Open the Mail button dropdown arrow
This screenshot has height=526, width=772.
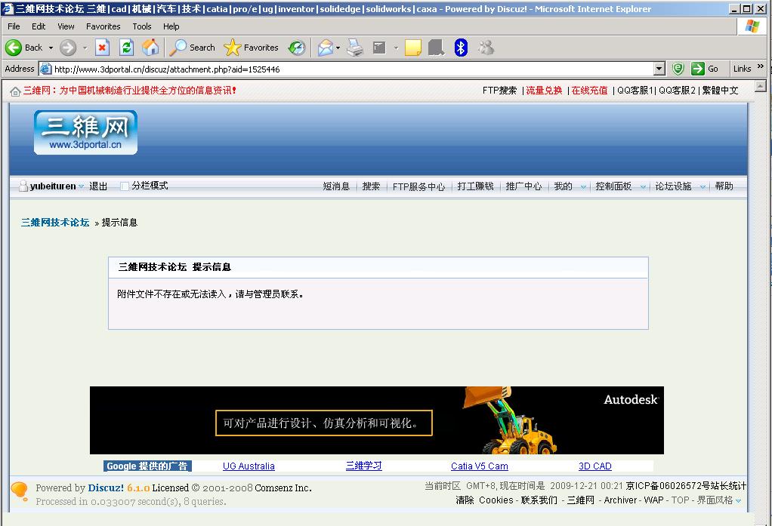(x=338, y=48)
